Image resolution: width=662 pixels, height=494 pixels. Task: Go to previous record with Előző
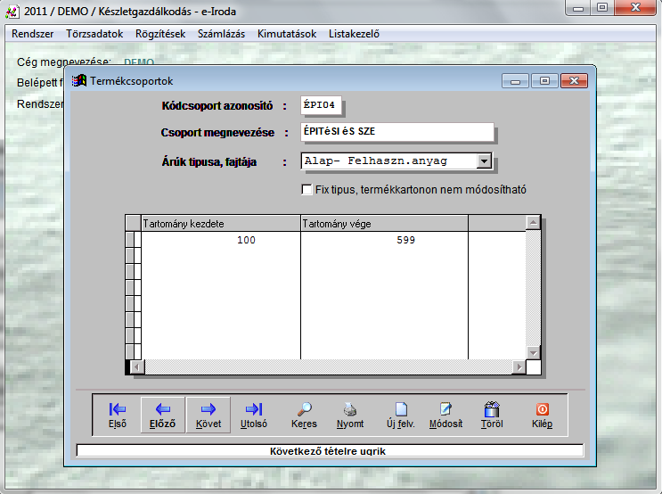(x=163, y=415)
